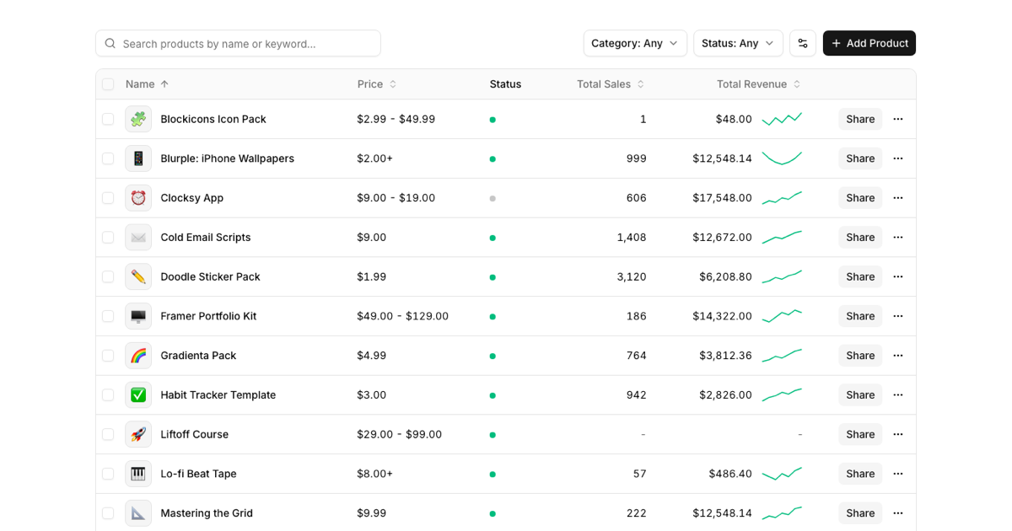1012x531 pixels.
Task: Click Blurple iPhone Wallpapers phone icon
Action: click(x=138, y=158)
